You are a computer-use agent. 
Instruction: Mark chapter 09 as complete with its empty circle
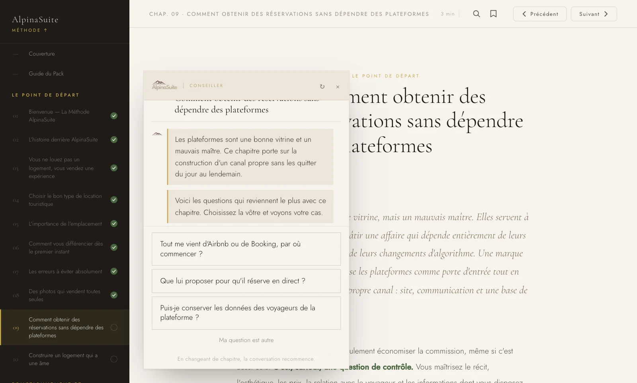click(114, 327)
